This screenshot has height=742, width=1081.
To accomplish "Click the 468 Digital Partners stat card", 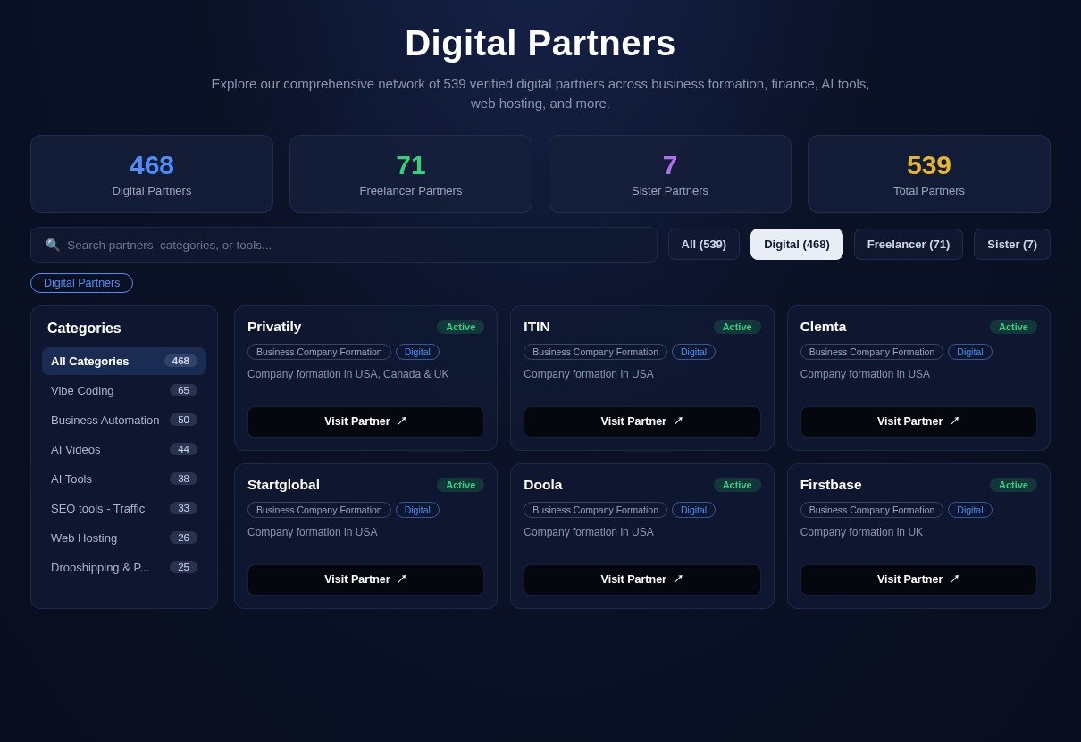I will (x=152, y=174).
